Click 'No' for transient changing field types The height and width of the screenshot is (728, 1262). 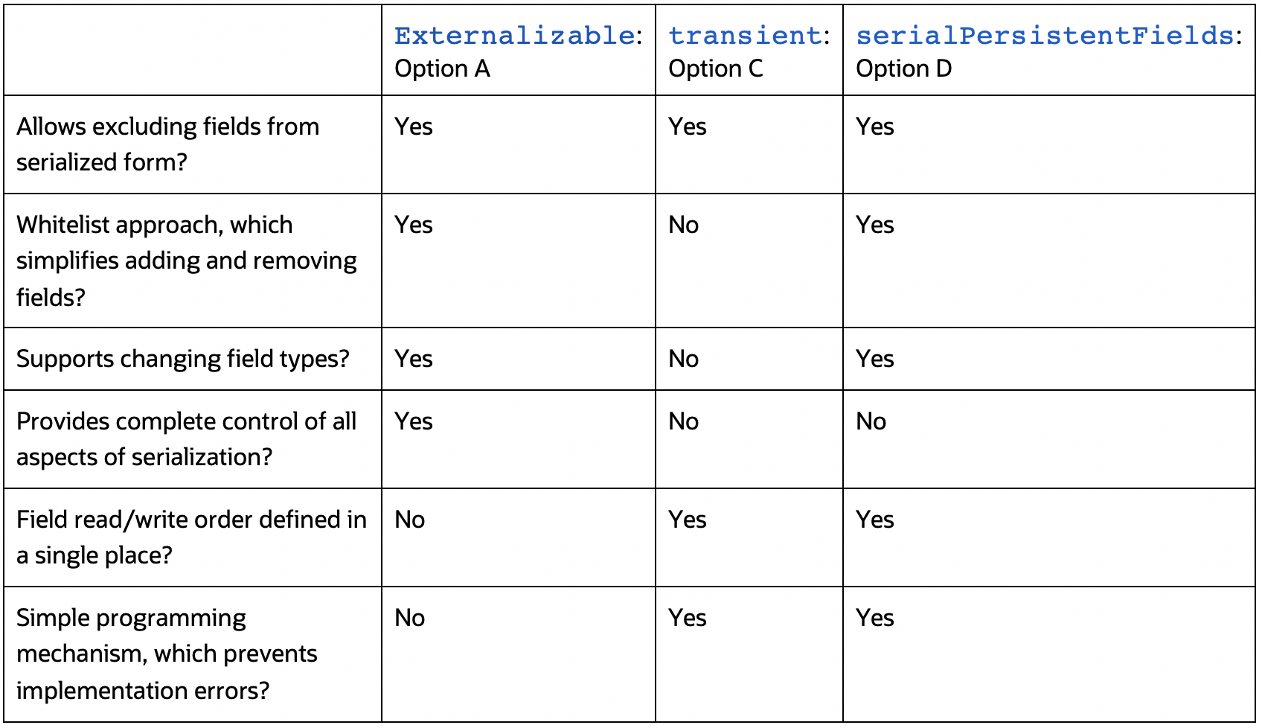[683, 359]
